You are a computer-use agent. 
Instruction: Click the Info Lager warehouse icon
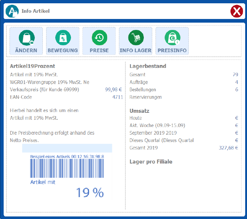[135, 38]
